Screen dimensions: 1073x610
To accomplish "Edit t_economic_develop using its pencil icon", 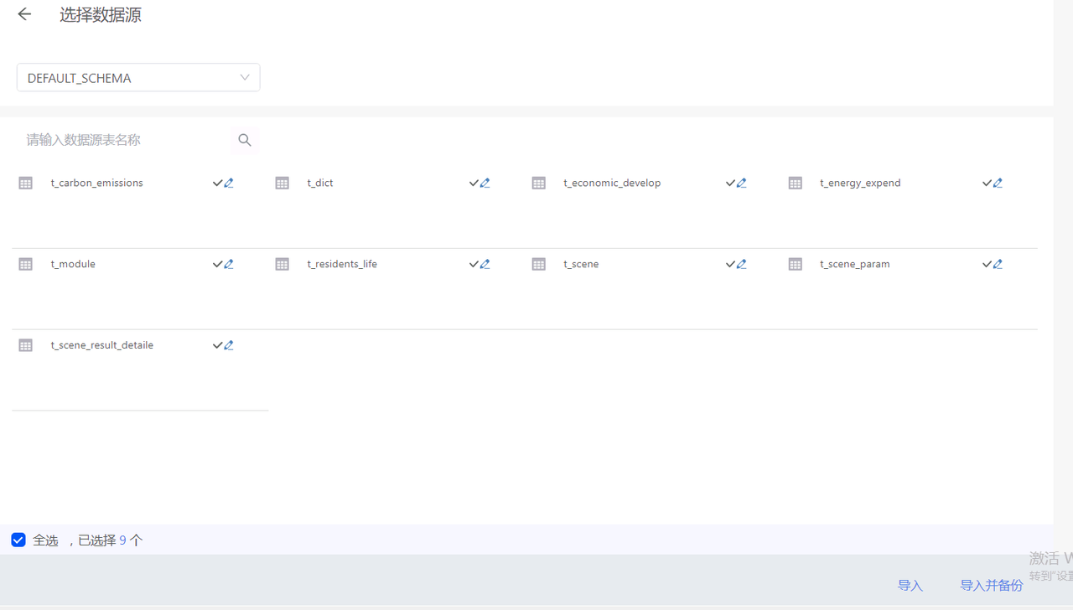I will [x=742, y=183].
